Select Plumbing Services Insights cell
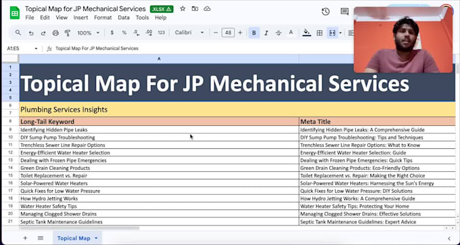Viewport: 460px width, 245px height. 237,110
